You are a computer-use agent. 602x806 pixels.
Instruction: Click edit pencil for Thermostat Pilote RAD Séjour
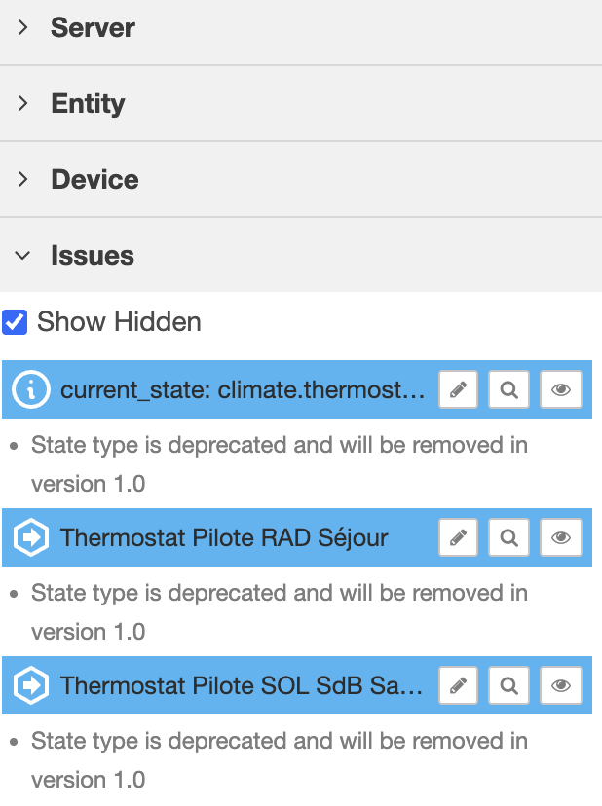coord(459,537)
